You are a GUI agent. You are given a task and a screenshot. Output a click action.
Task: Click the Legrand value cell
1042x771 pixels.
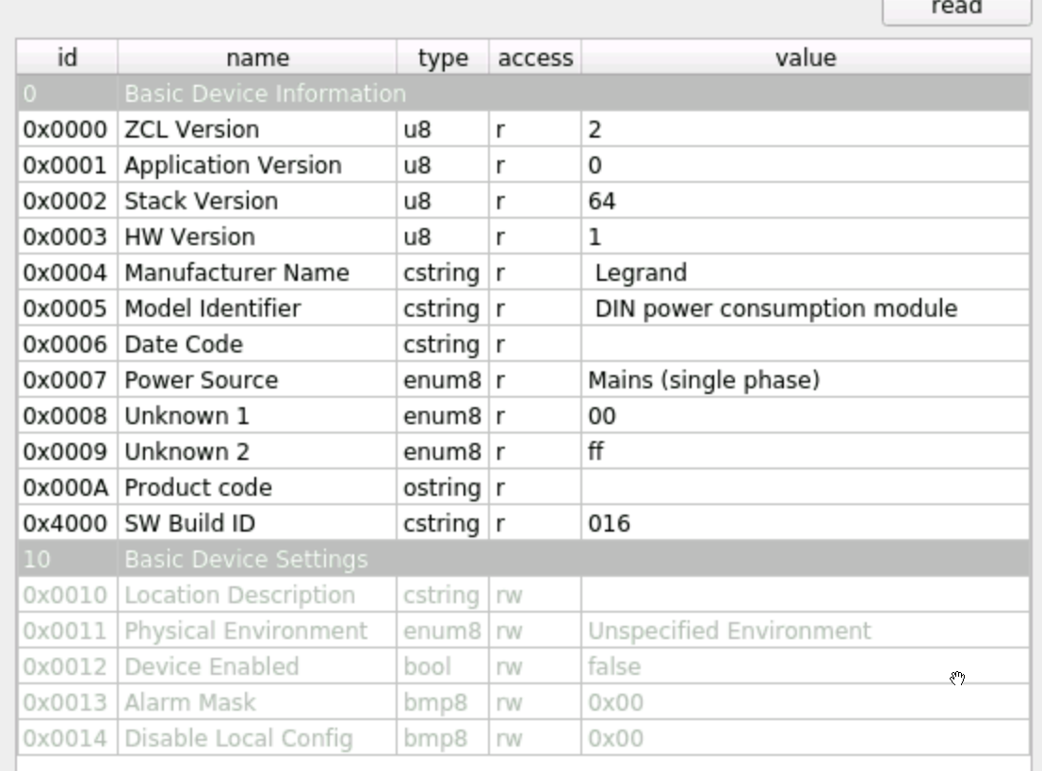pos(806,273)
